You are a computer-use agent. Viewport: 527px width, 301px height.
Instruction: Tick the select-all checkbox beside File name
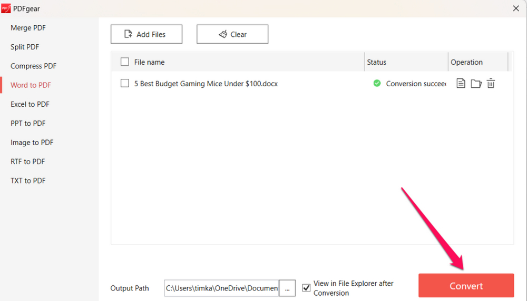(x=125, y=62)
